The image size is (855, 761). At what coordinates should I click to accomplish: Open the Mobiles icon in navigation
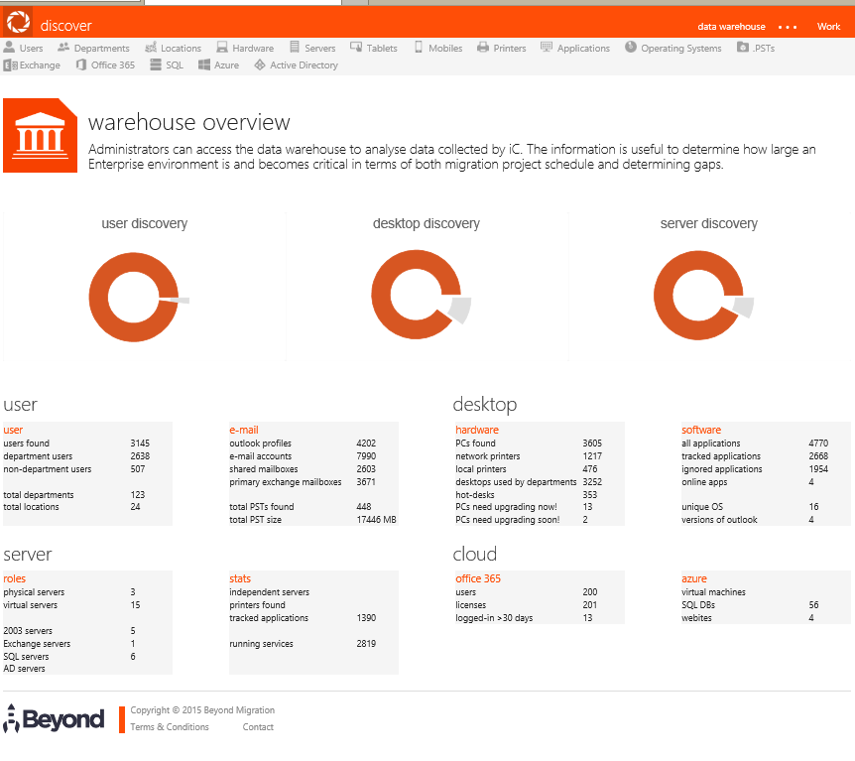tap(419, 47)
